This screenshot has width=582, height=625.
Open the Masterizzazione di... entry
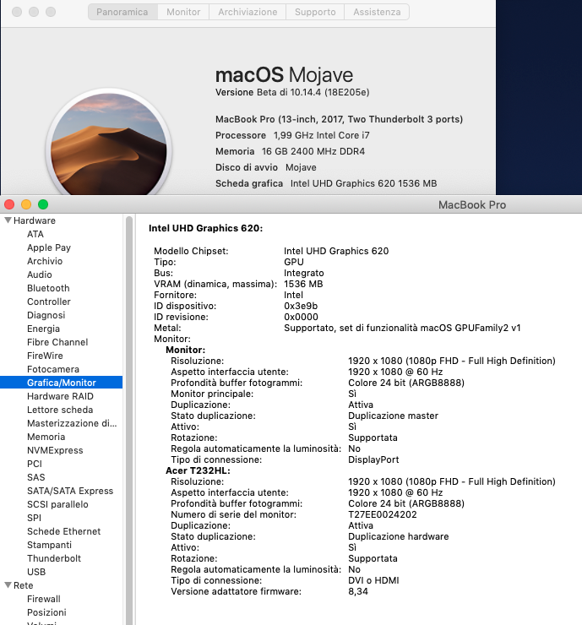click(x=72, y=423)
